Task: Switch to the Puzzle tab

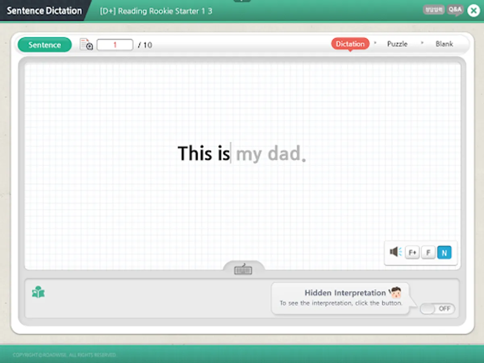Action: 397,44
